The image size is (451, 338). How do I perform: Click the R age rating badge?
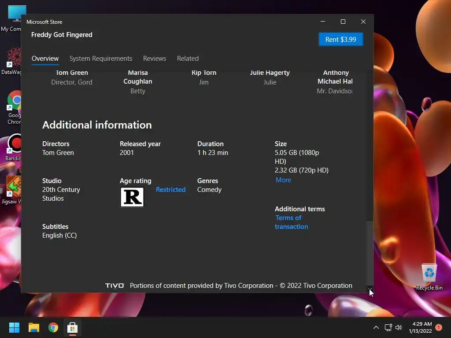coord(132,197)
